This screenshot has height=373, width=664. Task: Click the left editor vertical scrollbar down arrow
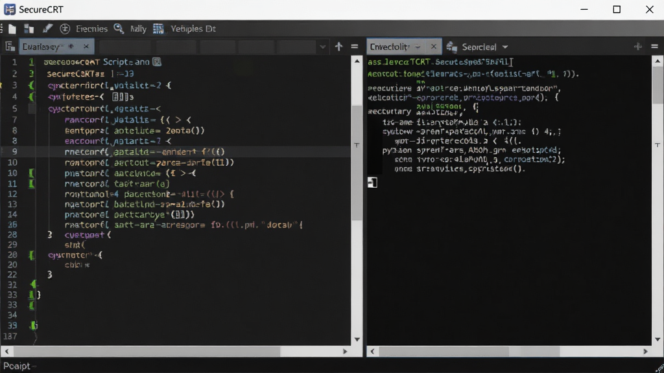pos(357,339)
